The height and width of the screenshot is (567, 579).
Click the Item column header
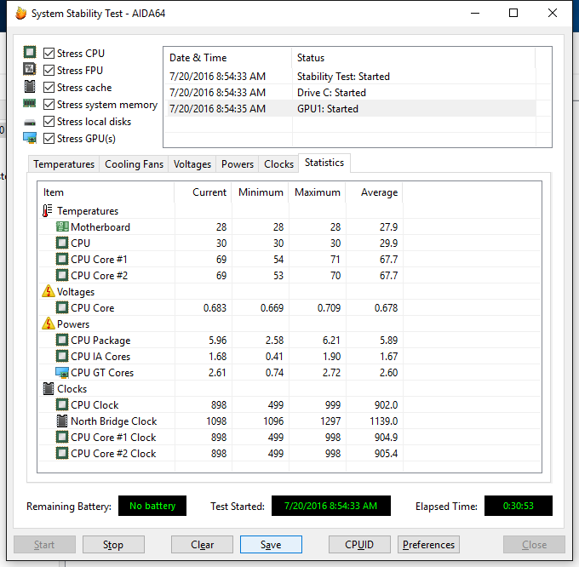click(x=106, y=192)
